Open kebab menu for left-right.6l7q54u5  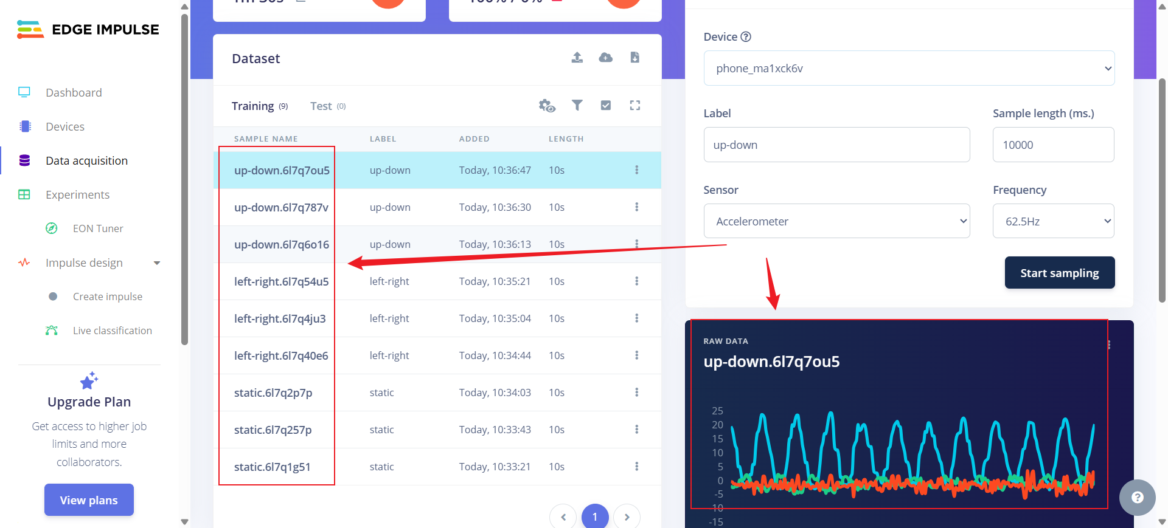[637, 281]
